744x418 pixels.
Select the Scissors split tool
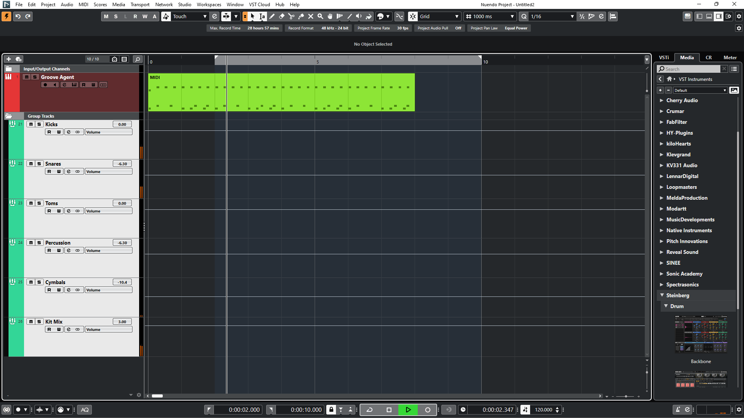click(x=291, y=17)
